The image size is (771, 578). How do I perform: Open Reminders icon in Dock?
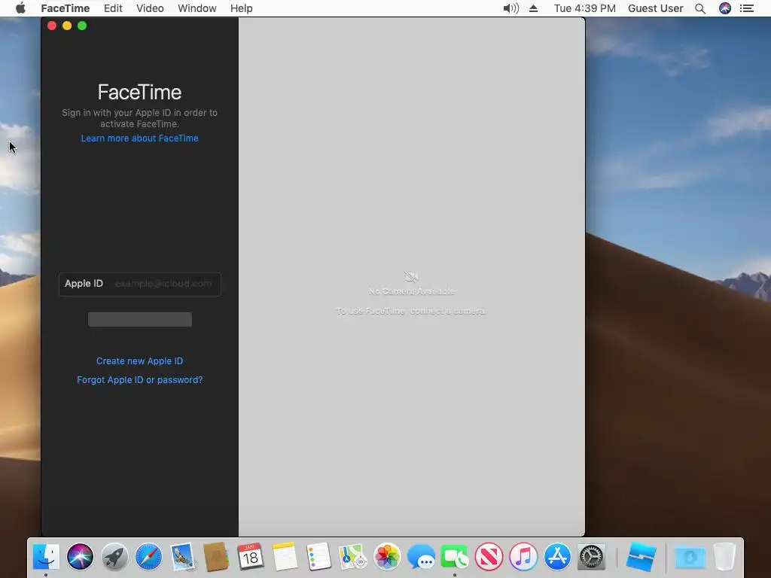point(318,557)
